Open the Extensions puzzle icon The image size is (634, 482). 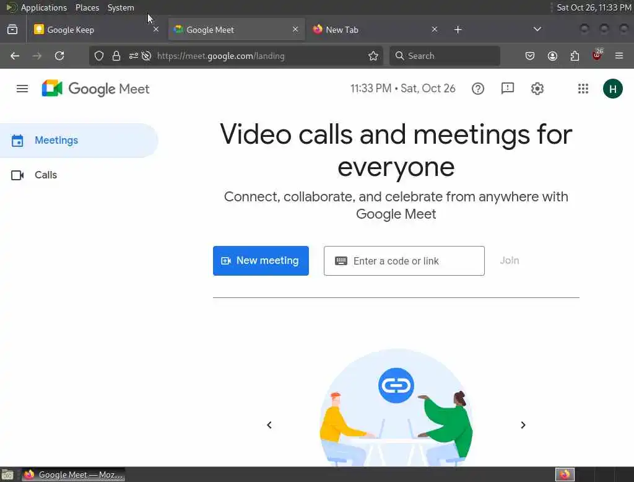click(x=575, y=56)
